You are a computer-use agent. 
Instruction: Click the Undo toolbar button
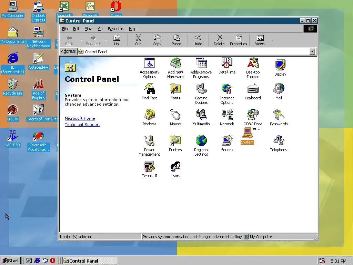(x=198, y=40)
